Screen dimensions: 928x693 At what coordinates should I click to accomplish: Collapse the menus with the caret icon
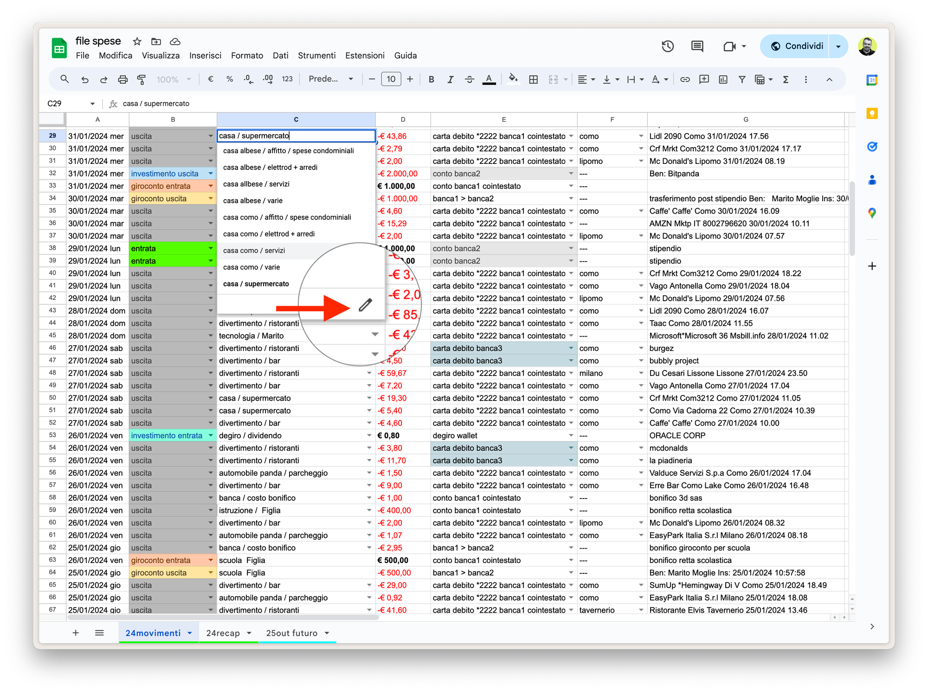tap(829, 79)
